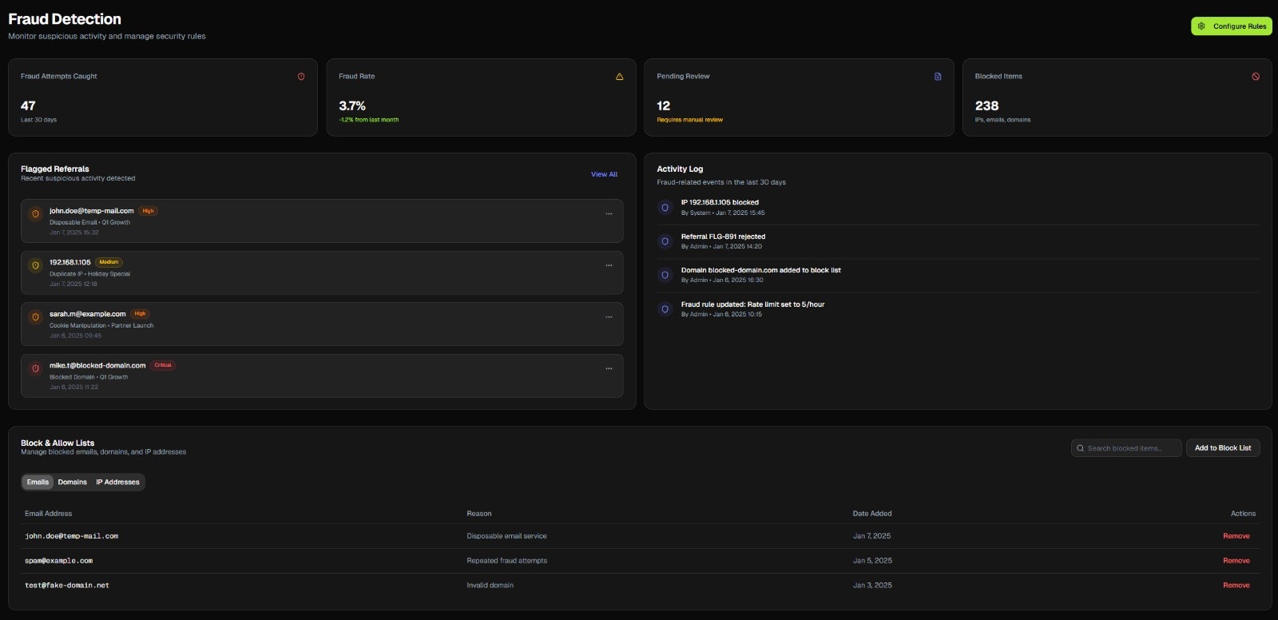
Task: Click 'Disposable email service' reason cell
Action: (x=506, y=536)
